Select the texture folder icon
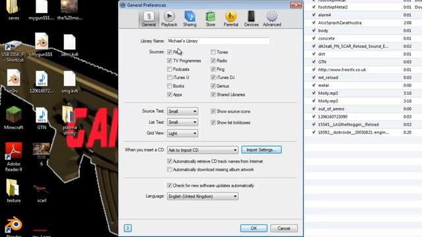422x237 pixels. (13, 191)
